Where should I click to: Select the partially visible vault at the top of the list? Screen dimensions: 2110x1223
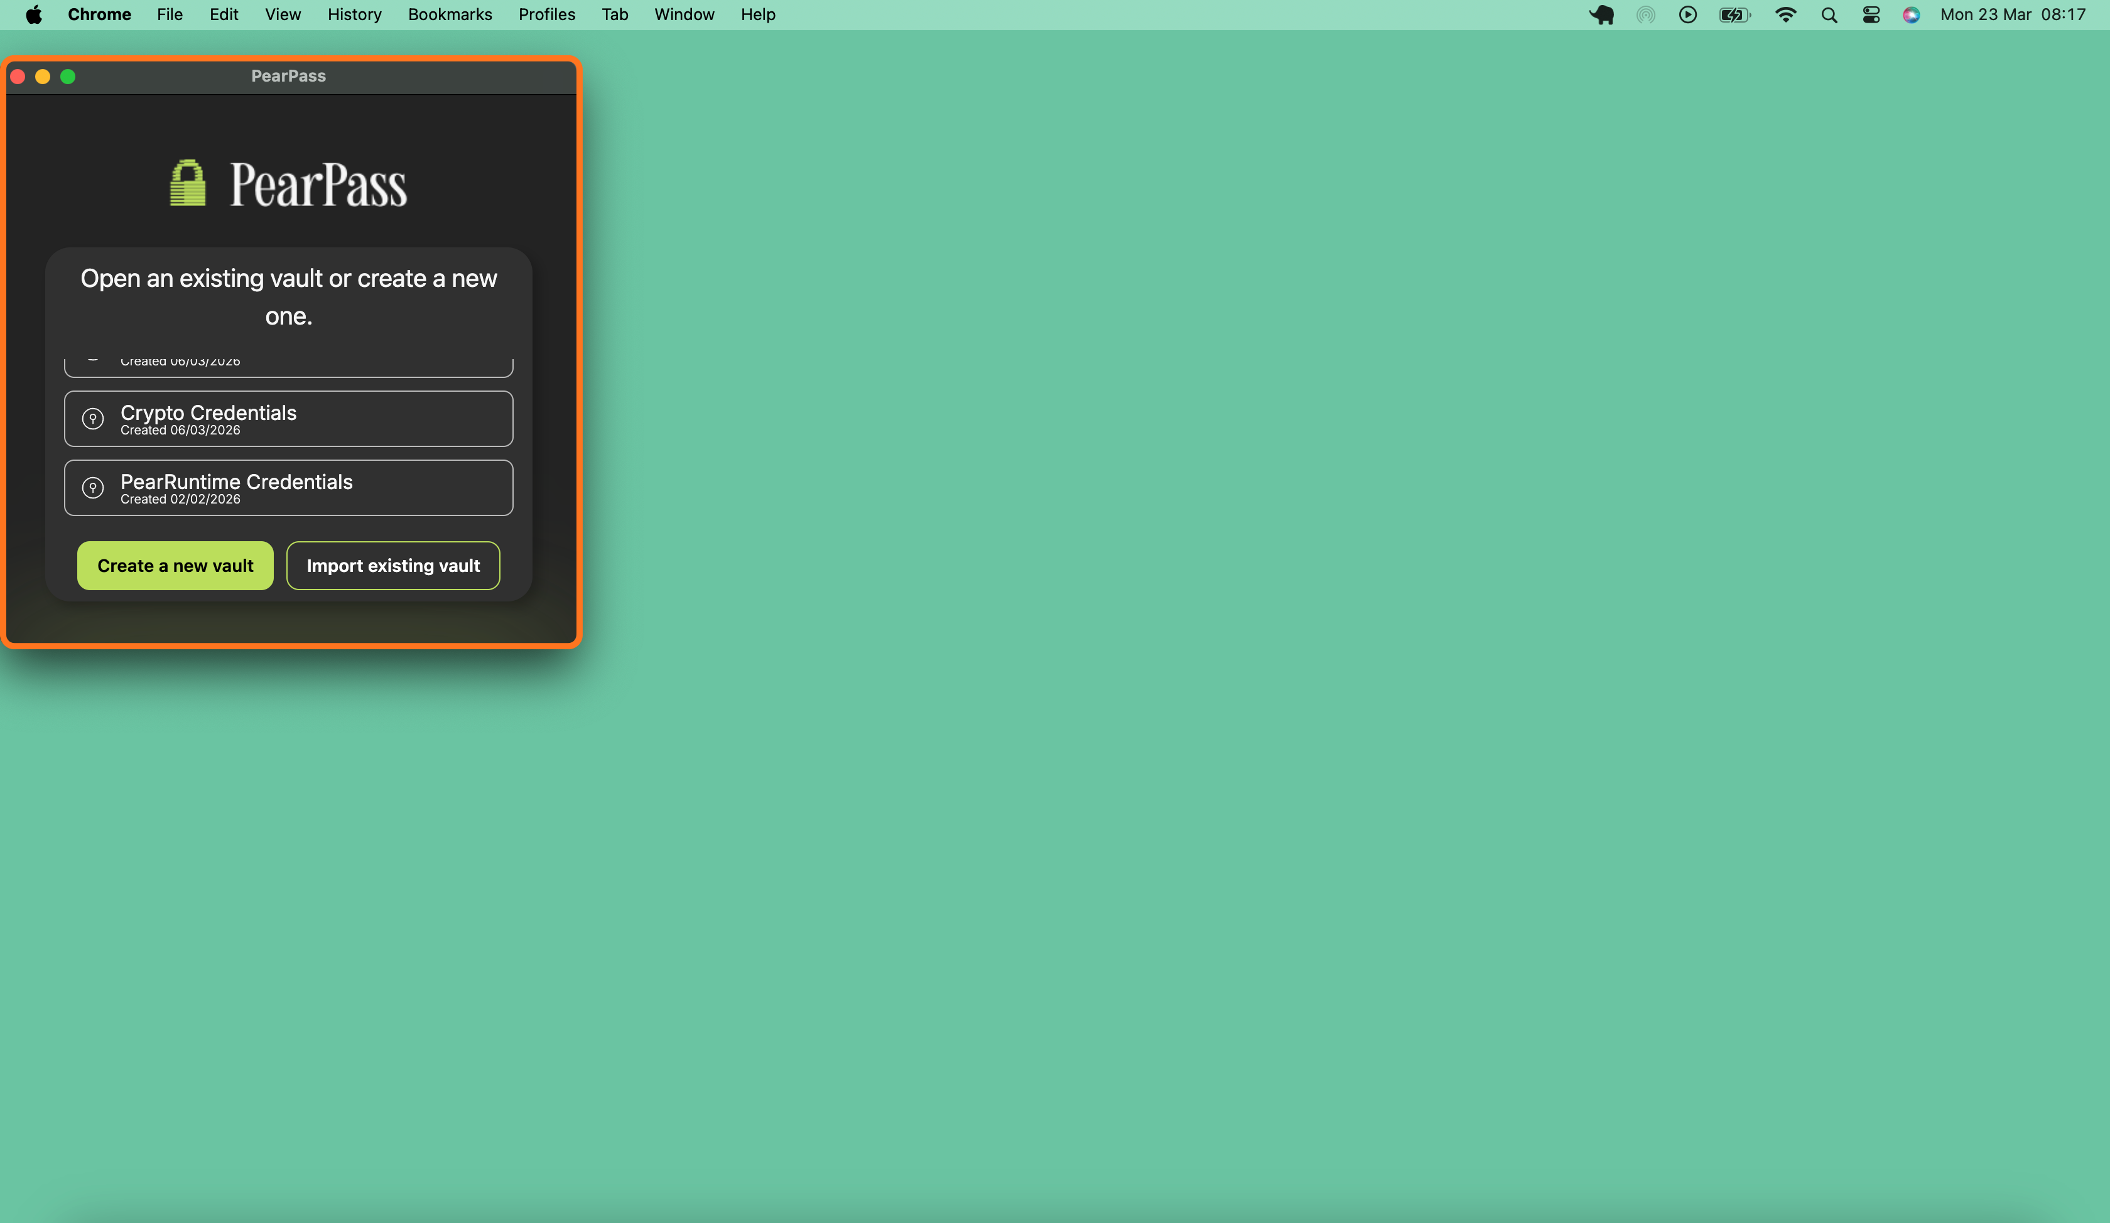[x=288, y=365]
